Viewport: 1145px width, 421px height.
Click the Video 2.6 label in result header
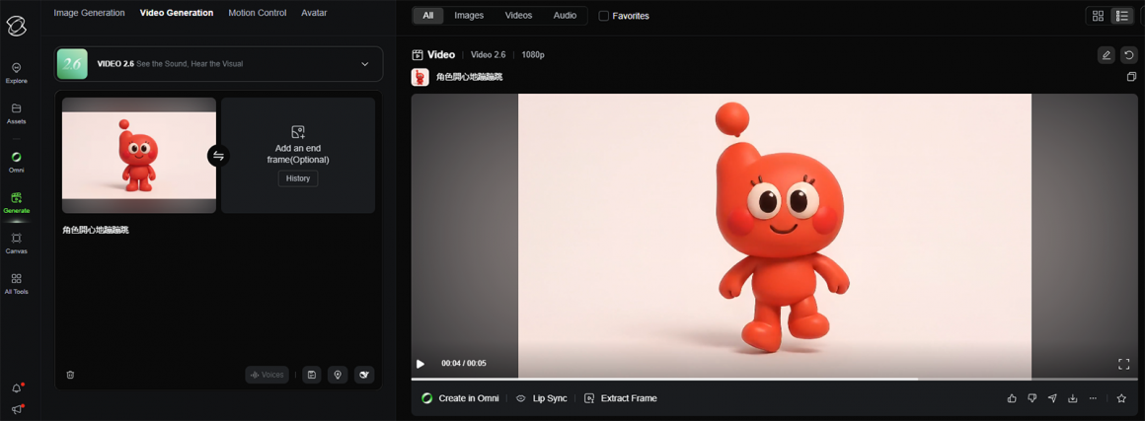coord(488,55)
